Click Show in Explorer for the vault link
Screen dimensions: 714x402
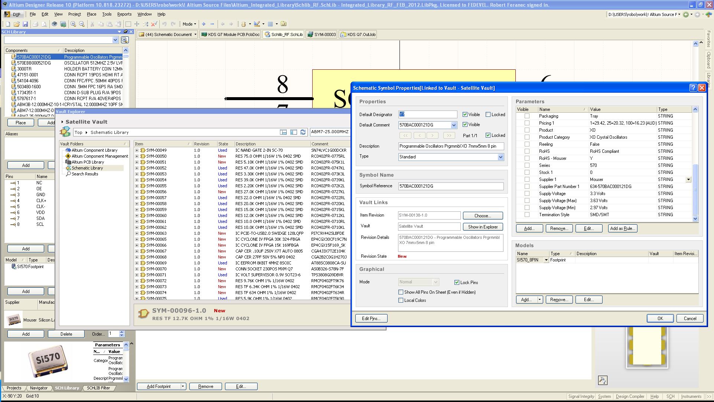[483, 227]
